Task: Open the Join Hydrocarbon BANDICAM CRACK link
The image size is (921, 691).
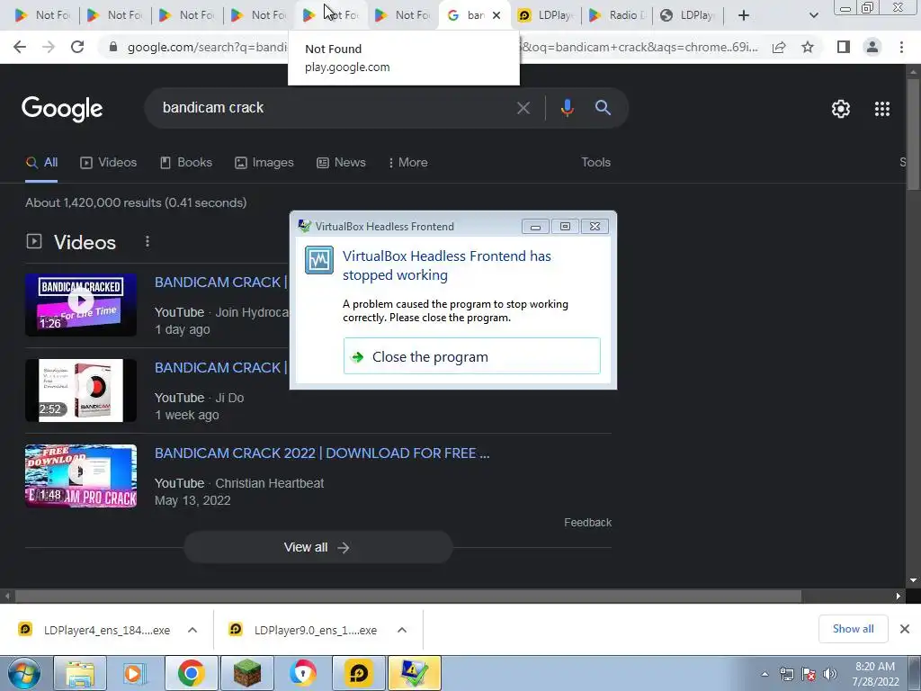Action: coord(221,282)
